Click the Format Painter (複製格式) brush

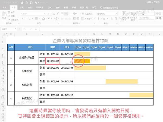[9, 20]
